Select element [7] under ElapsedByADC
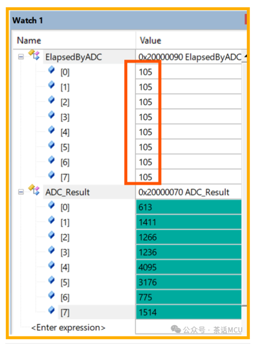The image size is (260, 346). tap(65, 177)
